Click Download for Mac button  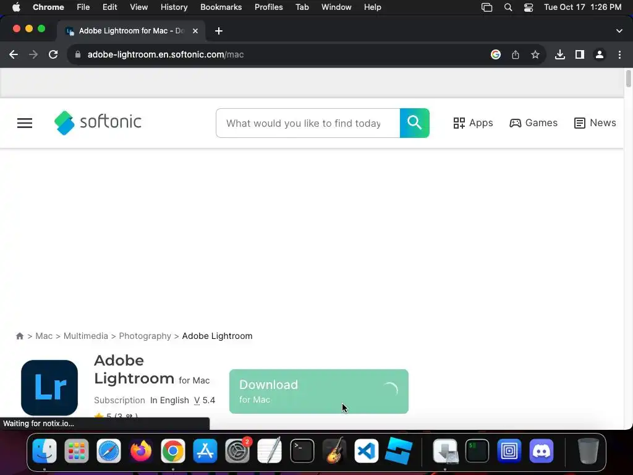319,392
